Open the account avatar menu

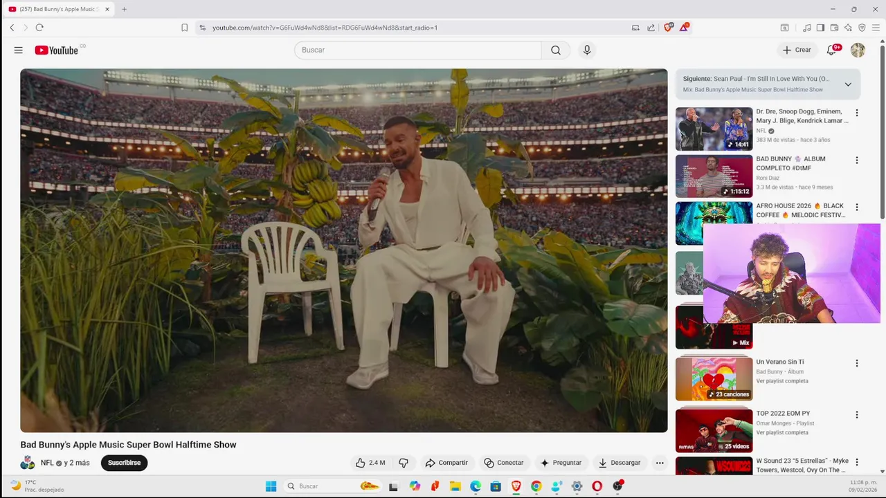[858, 50]
